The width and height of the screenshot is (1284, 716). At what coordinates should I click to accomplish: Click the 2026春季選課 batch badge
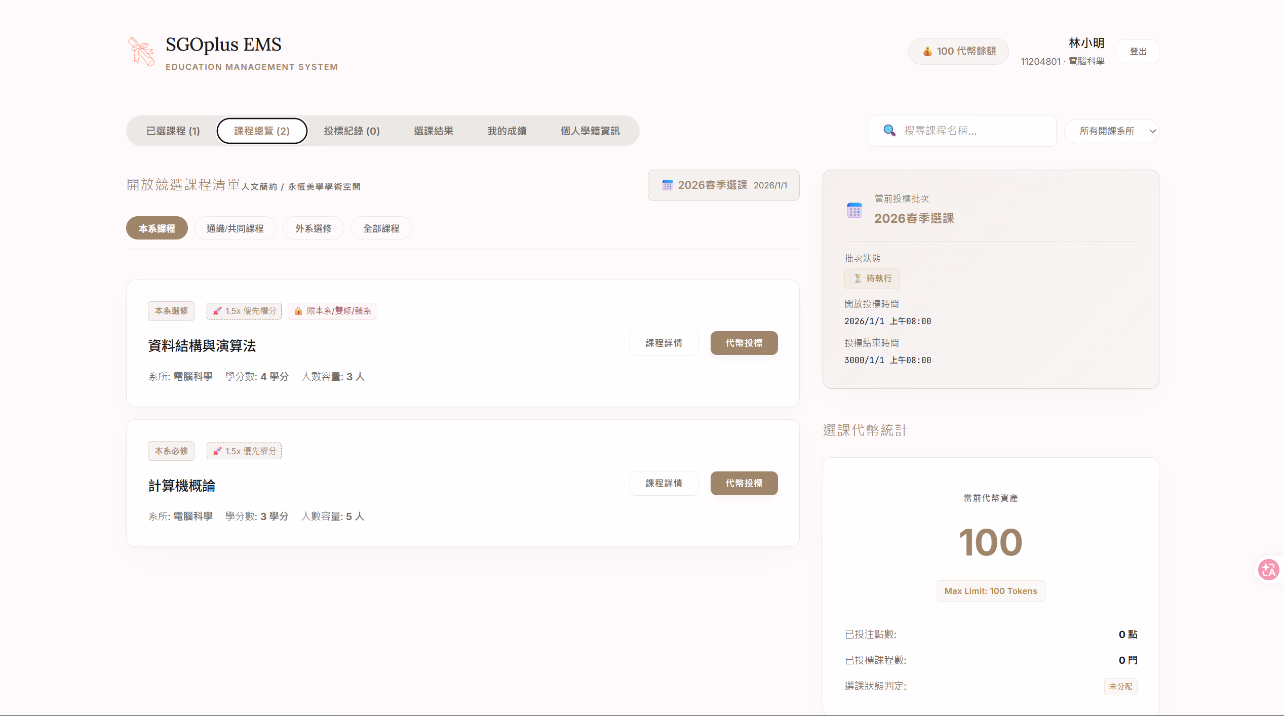(724, 185)
